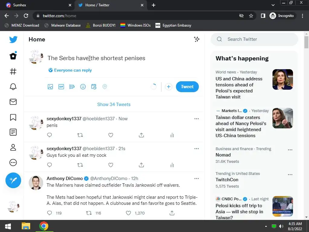Viewport: 309px width, 232px height.
Task: Retweet the 'penis' tweet
Action: click(80, 135)
